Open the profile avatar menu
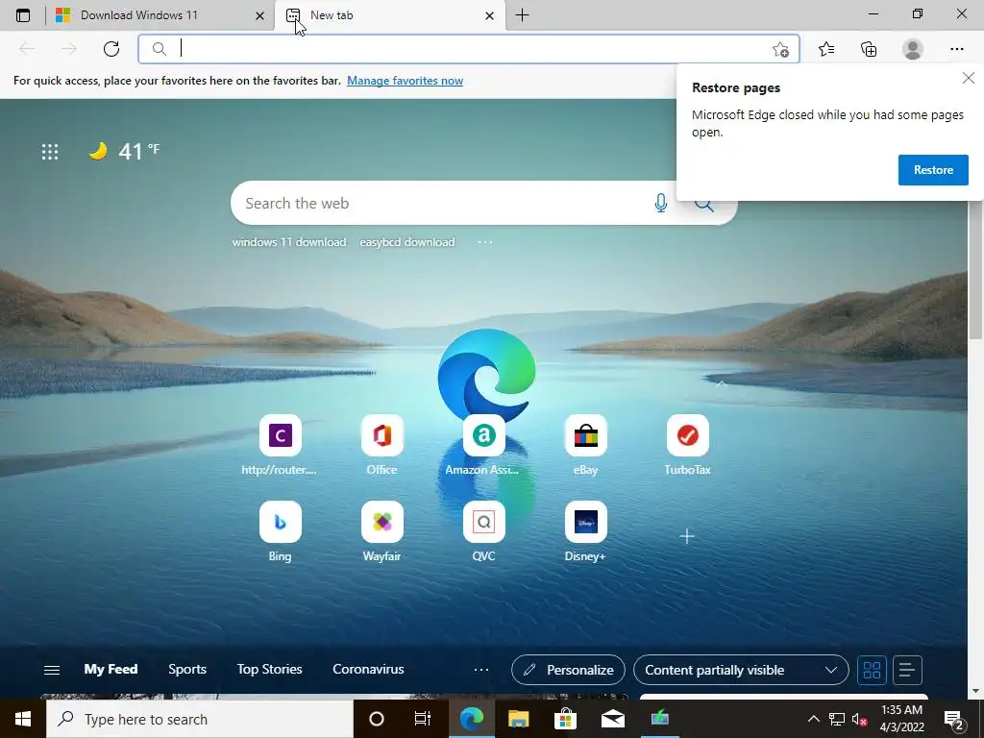The image size is (984, 738). pos(913,49)
